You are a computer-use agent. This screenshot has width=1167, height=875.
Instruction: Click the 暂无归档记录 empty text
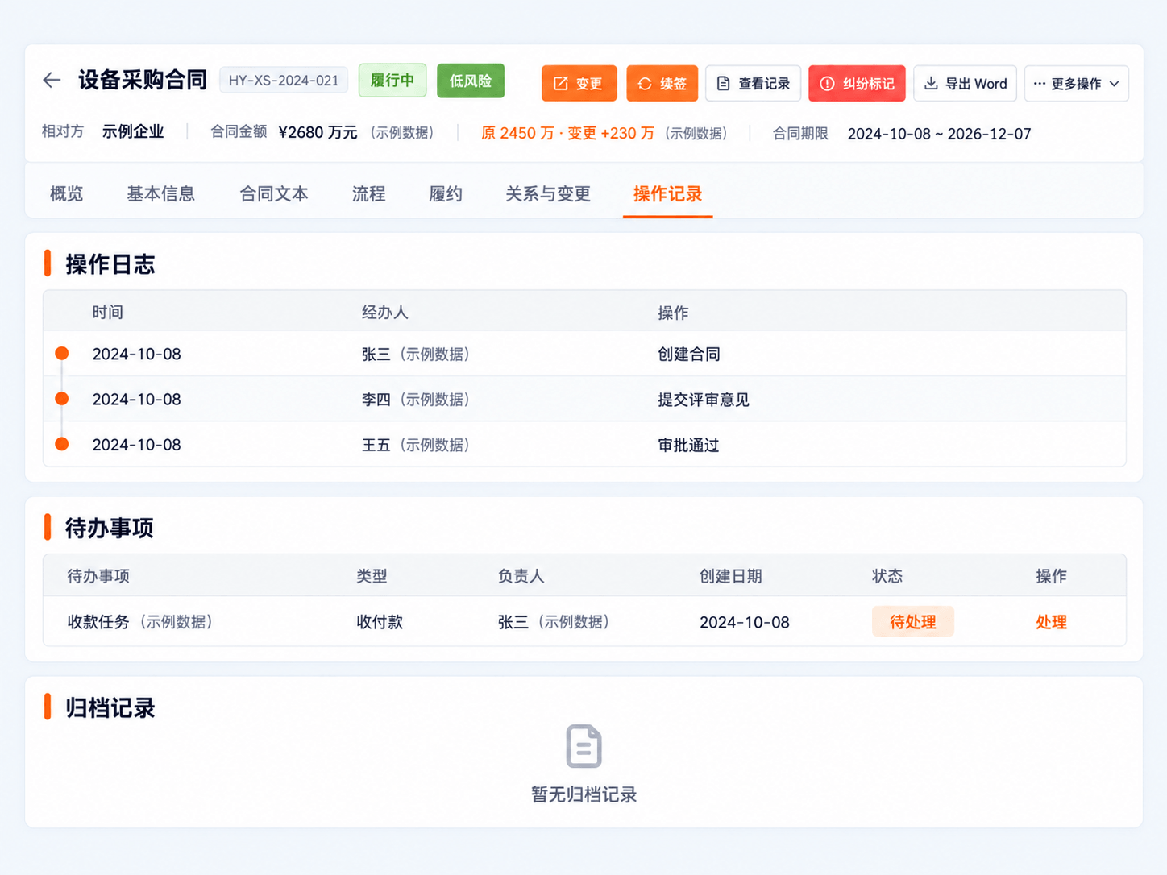[583, 794]
